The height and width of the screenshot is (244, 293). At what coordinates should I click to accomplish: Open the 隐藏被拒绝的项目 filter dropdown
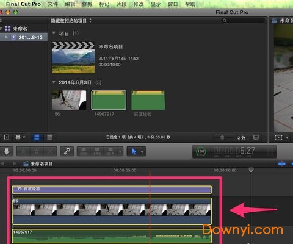[x=71, y=21]
